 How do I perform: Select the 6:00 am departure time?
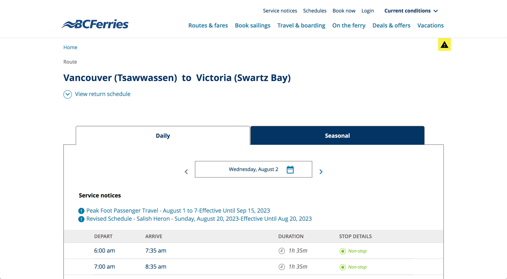[x=104, y=251]
